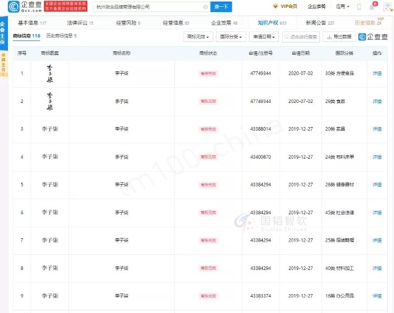
Task: Open 详情 for row 8 (40类 材料加工)
Action: click(377, 268)
